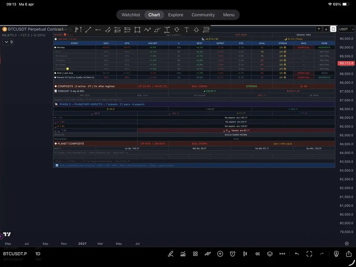Click the 89,112.4 price label
356x267 pixels.
click(x=346, y=63)
